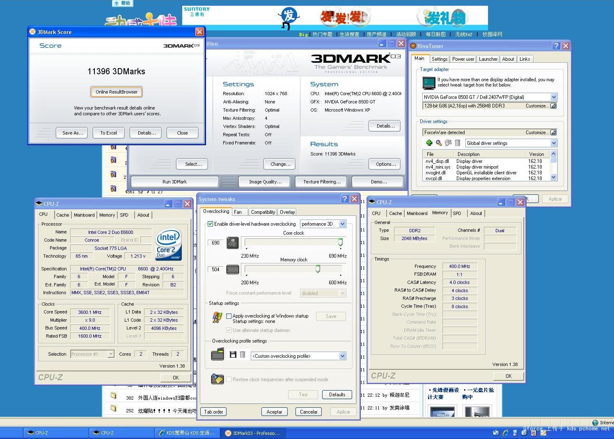
Task: Open the Power user tab in RivaTuner
Action: point(463,59)
